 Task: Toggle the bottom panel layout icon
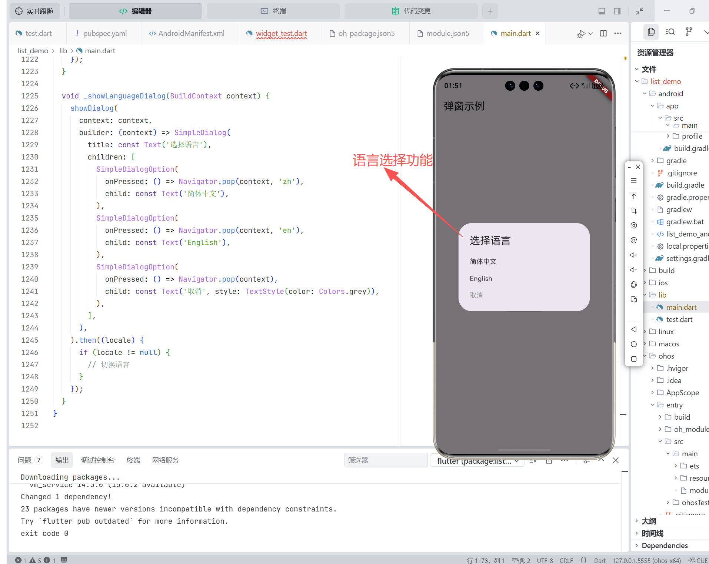[602, 11]
